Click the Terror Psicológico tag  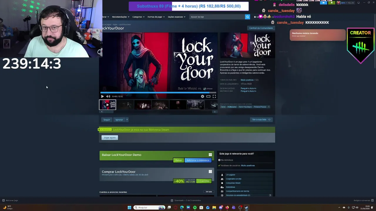(245, 107)
